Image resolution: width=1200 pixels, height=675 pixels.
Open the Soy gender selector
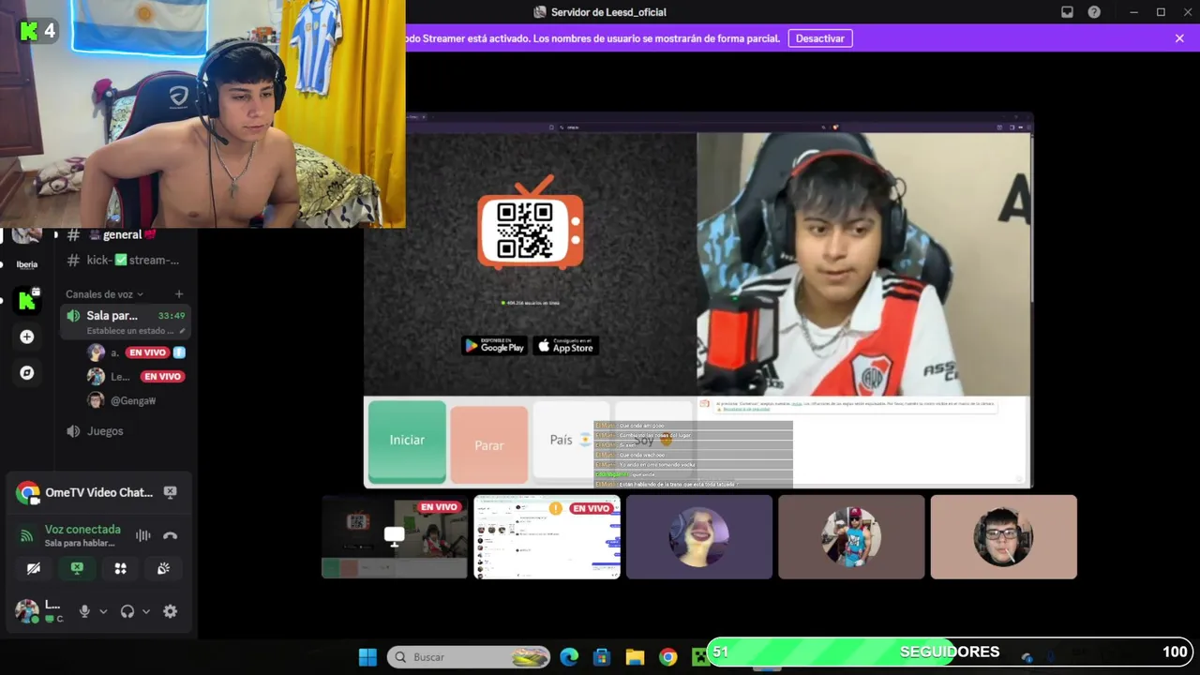(652, 440)
